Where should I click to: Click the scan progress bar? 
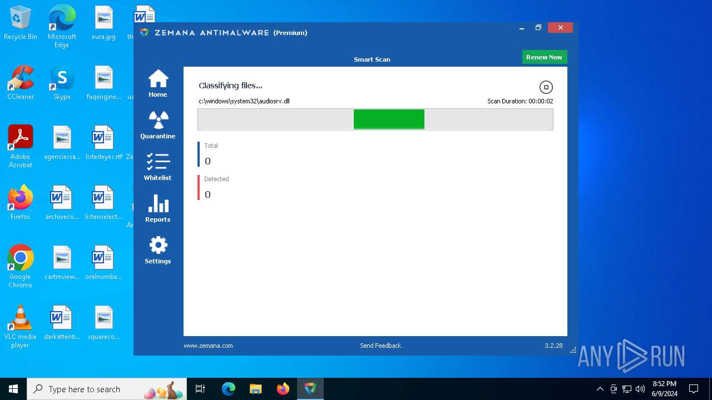click(375, 119)
